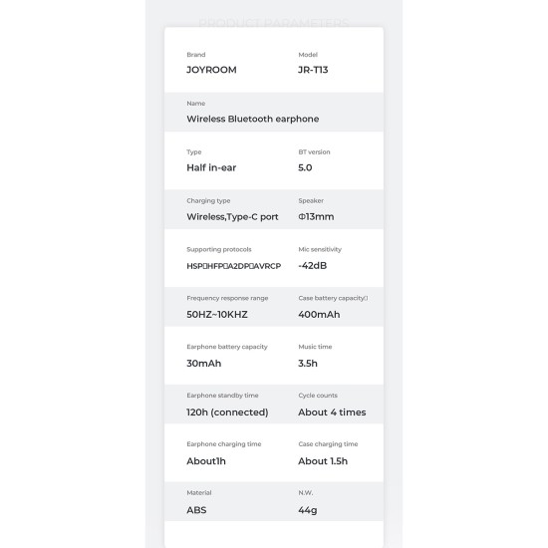Image resolution: width=548 pixels, height=548 pixels.
Task: Select the JR-T13 model text
Action: [313, 70]
